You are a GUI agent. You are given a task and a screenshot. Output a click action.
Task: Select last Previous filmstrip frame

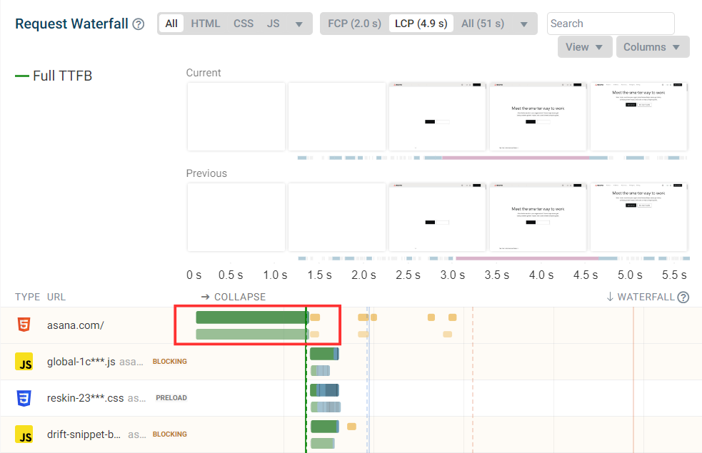coord(639,217)
